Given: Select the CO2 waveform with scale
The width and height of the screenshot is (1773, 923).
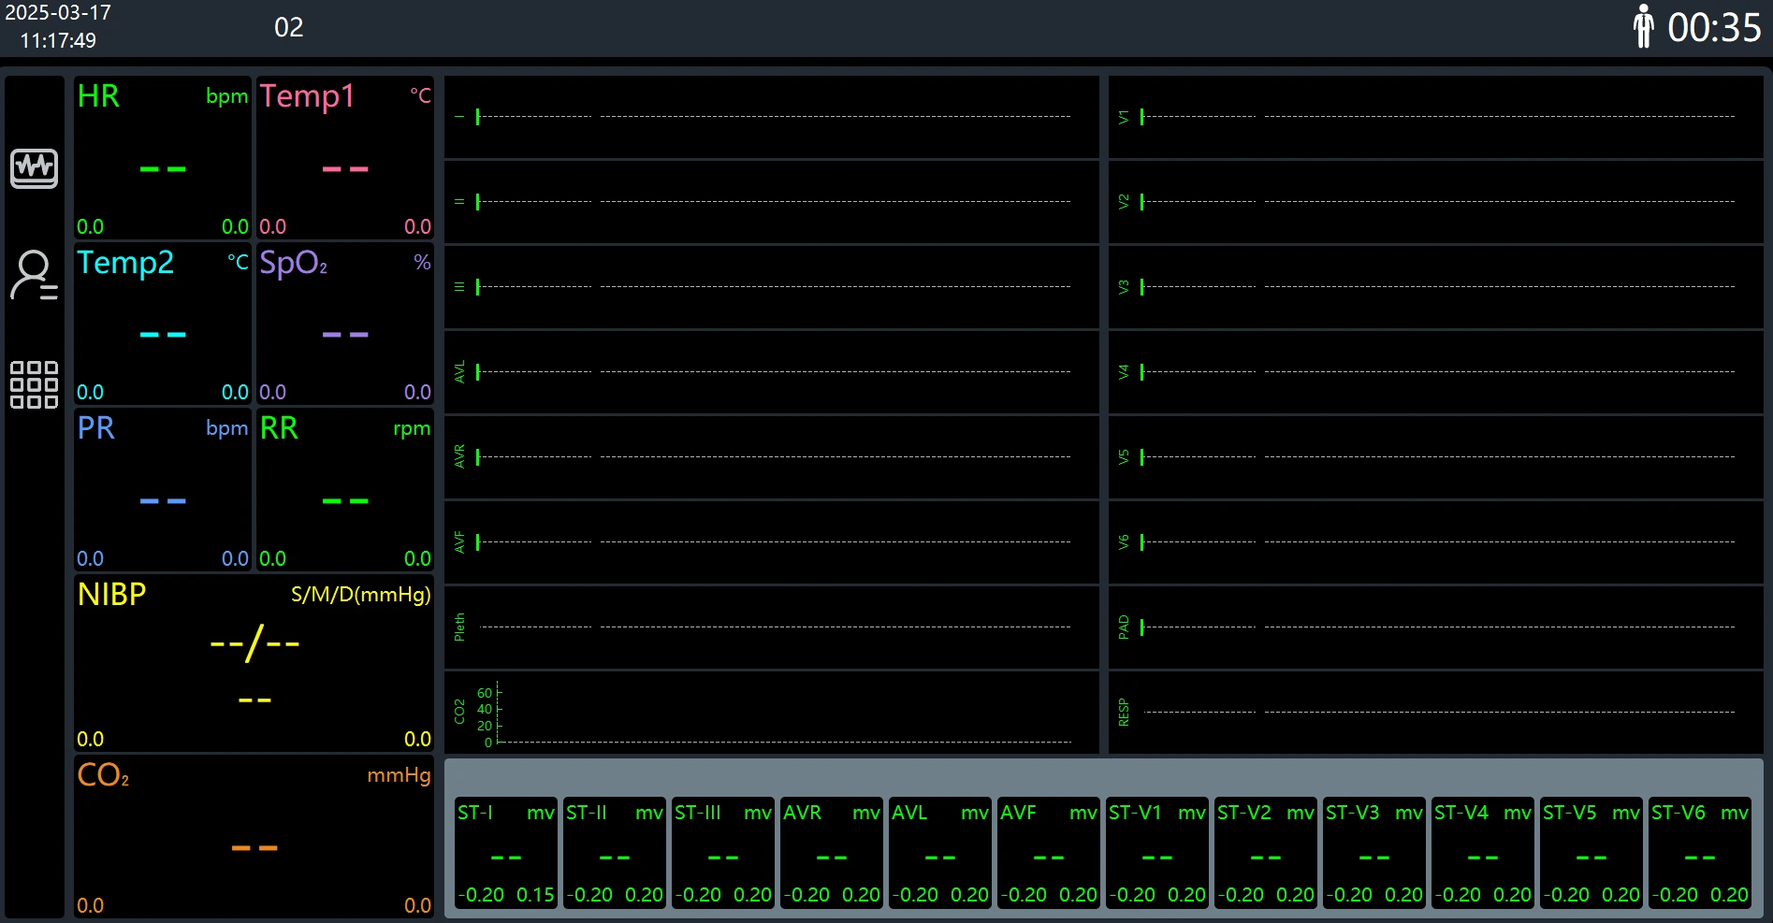Looking at the screenshot, I should [772, 713].
